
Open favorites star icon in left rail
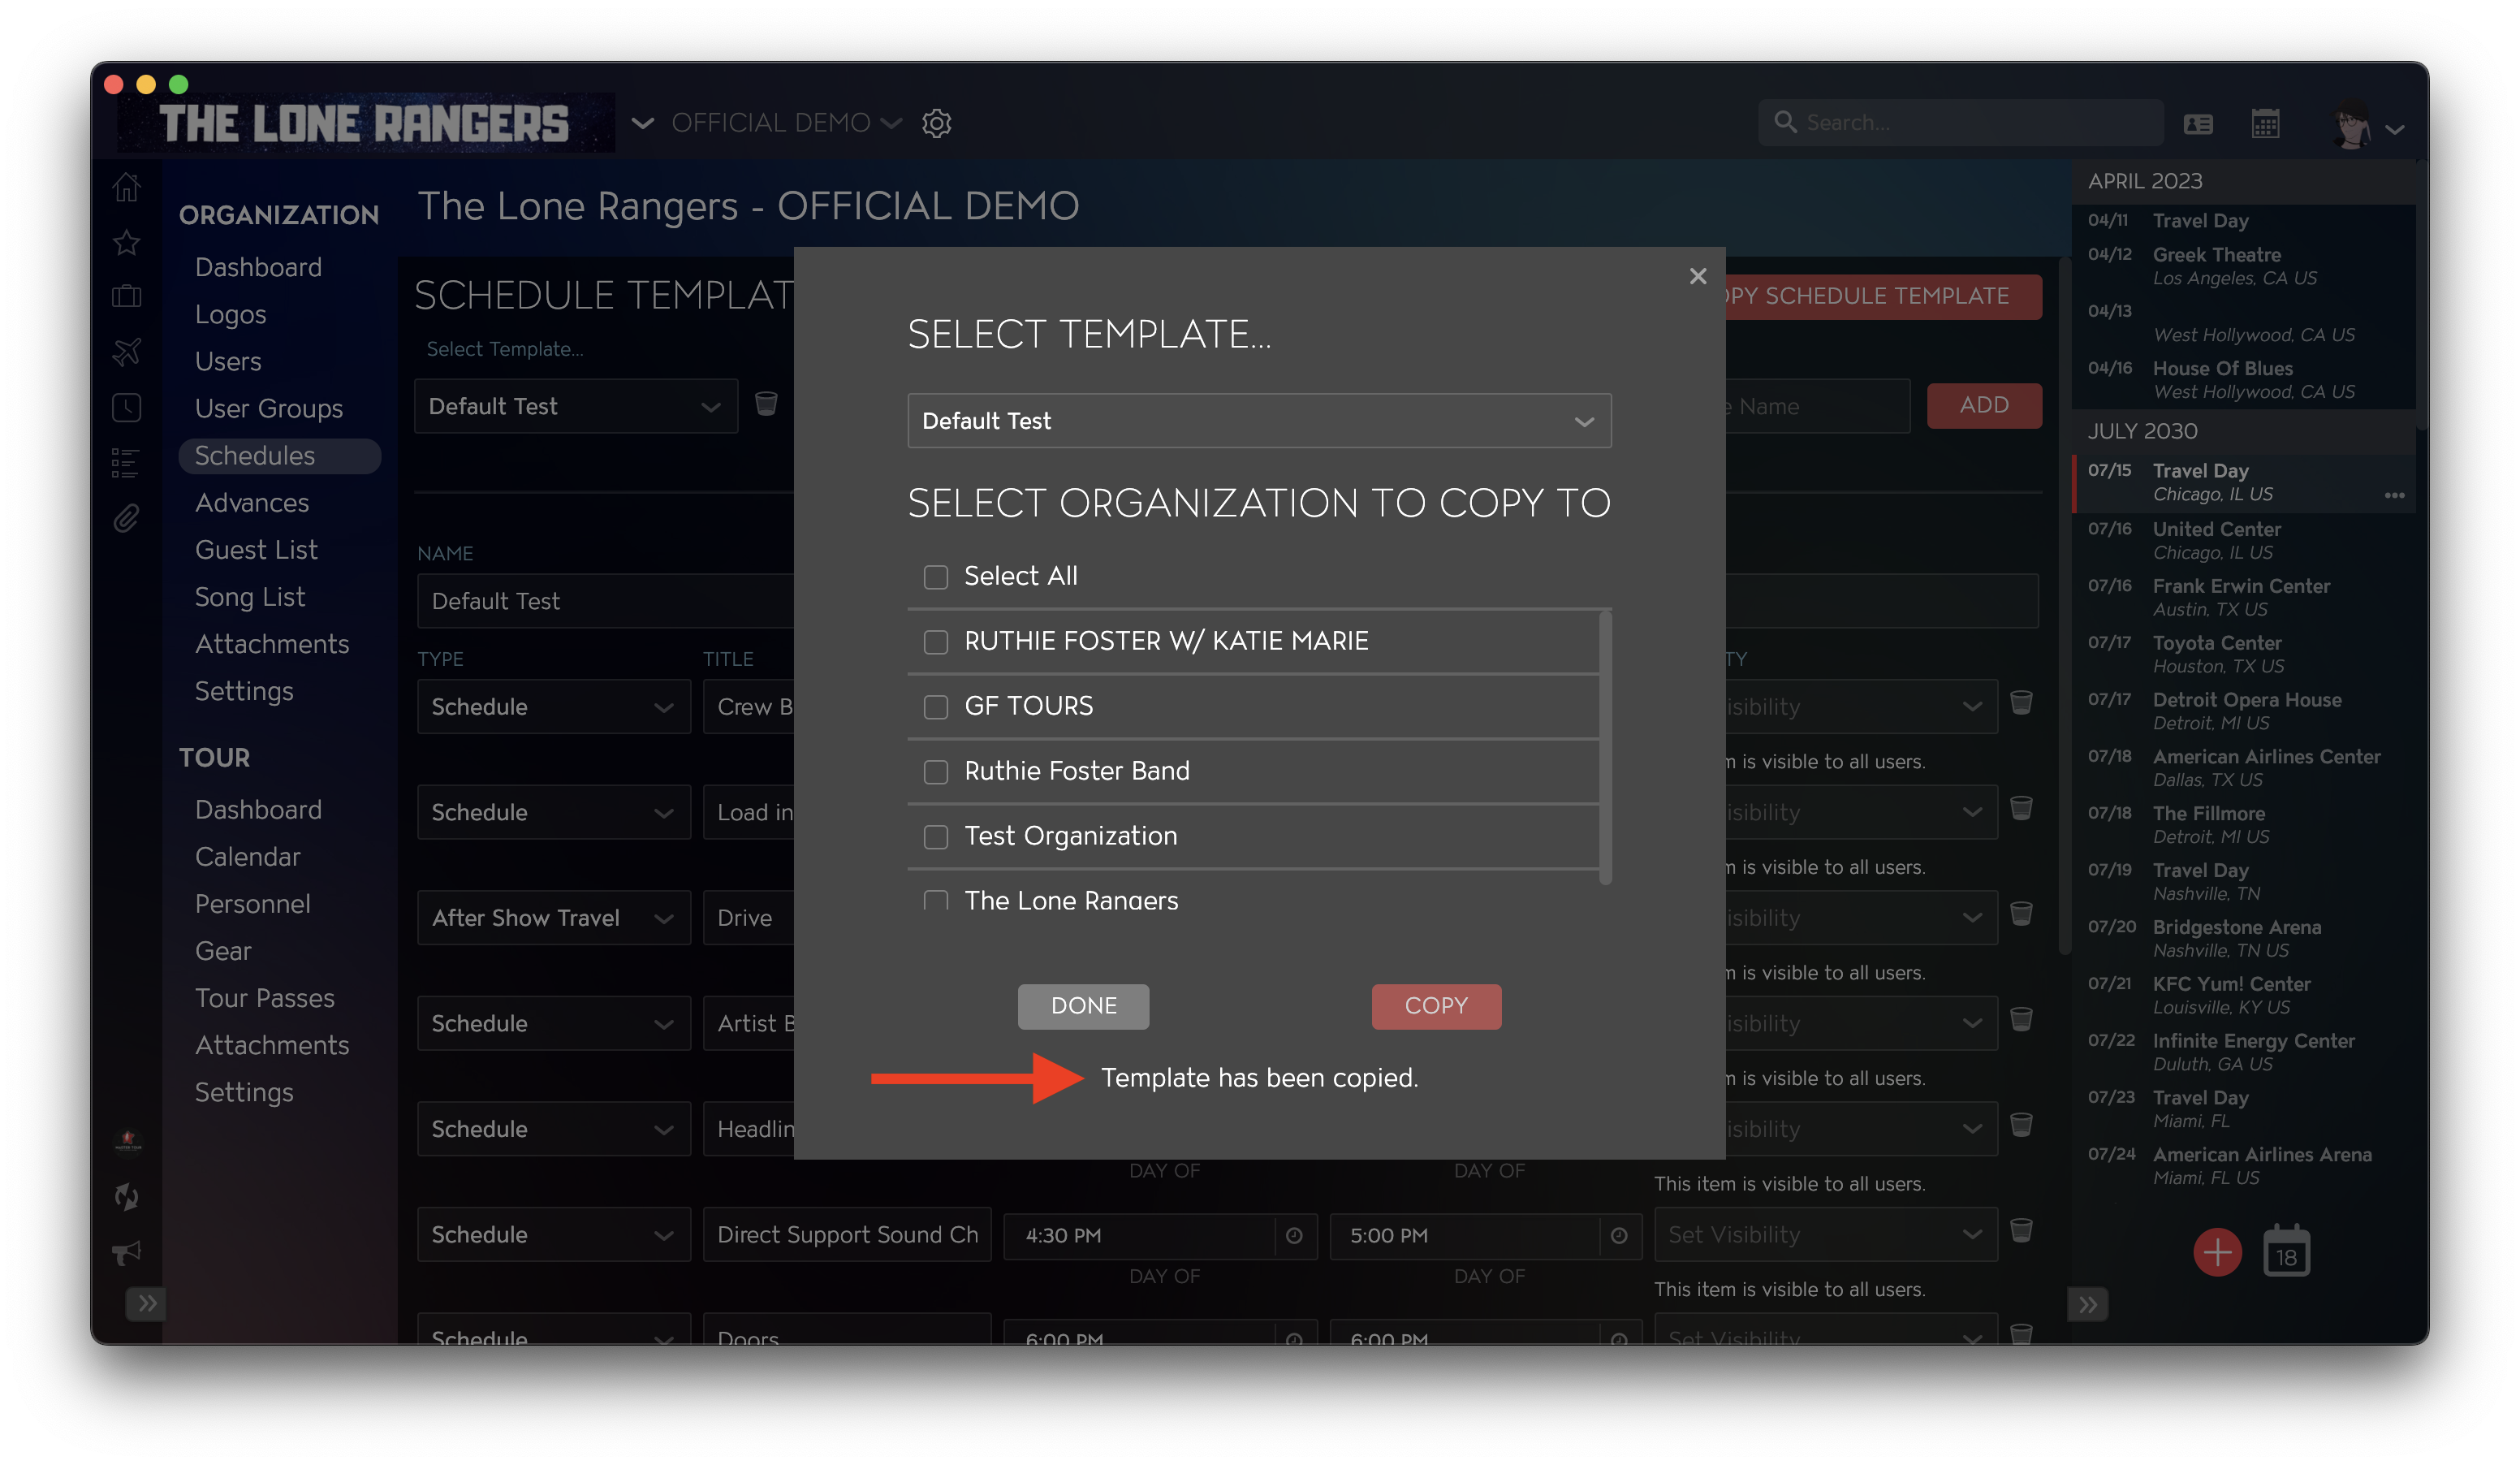[127, 242]
